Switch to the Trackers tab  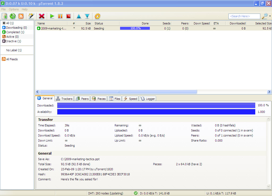click(64, 99)
